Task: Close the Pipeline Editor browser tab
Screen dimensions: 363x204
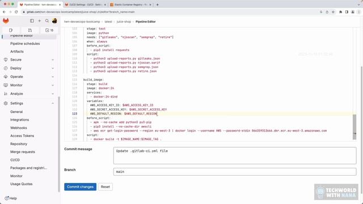Action: 60,5
